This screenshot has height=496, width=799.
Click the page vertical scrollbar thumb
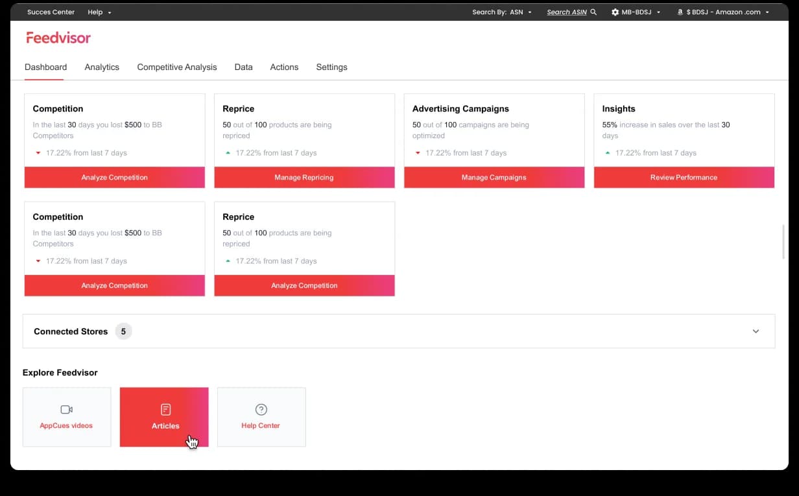[783, 241]
